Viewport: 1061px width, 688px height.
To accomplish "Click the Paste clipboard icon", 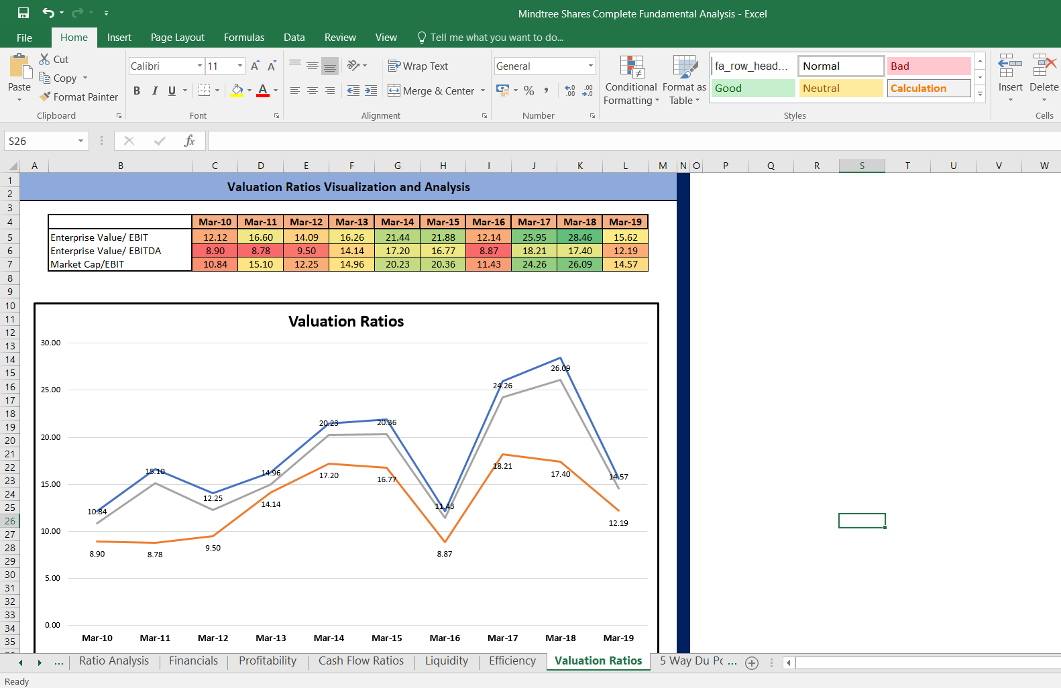I will (x=19, y=67).
